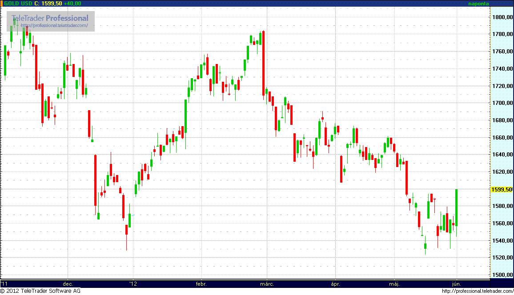
Task: Click the 1700,00 price axis label
Action: [x=502, y=103]
